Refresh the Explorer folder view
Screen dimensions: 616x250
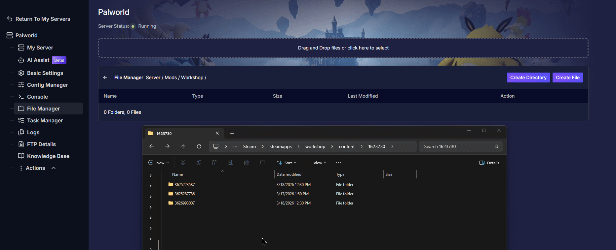click(x=199, y=146)
